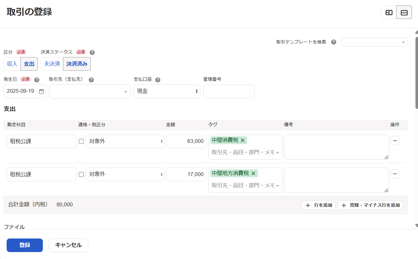Delete the 17,000 expense row
The image size is (418, 259).
[395, 174]
